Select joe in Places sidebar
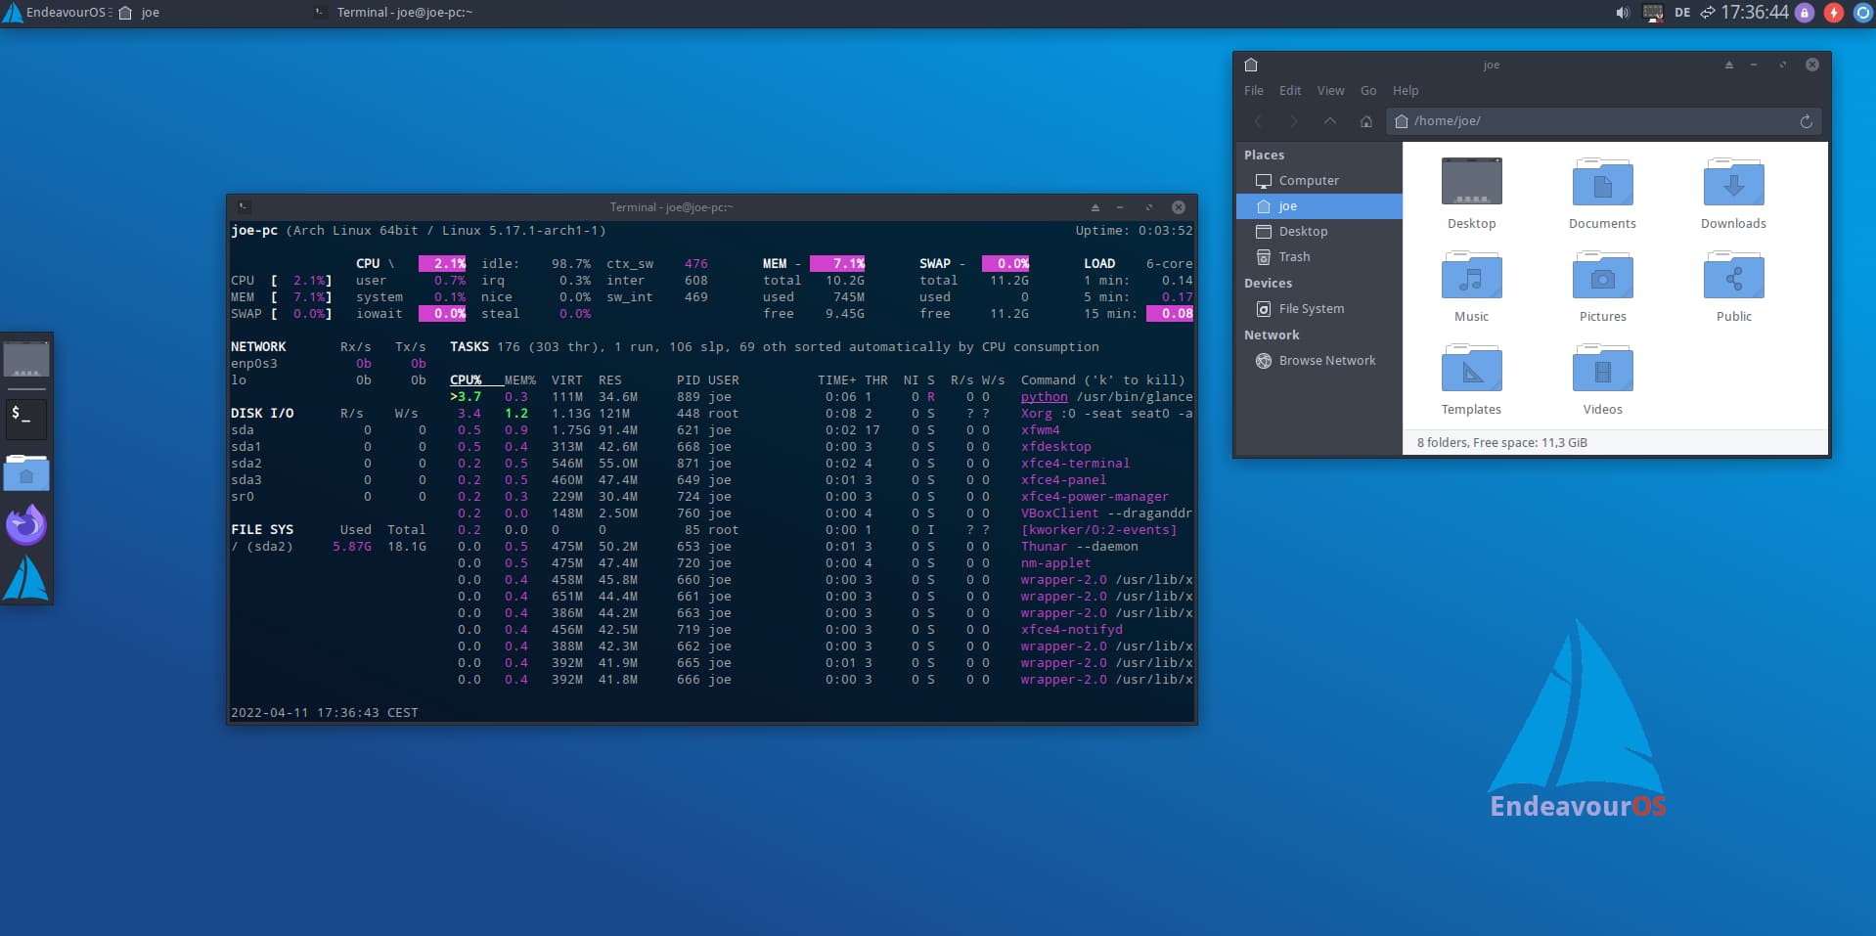This screenshot has height=936, width=1876. click(1318, 206)
